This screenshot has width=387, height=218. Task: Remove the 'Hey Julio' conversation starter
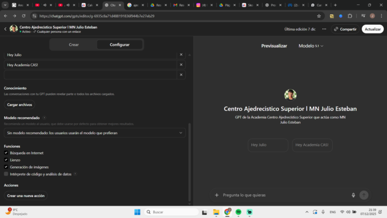pos(181,55)
